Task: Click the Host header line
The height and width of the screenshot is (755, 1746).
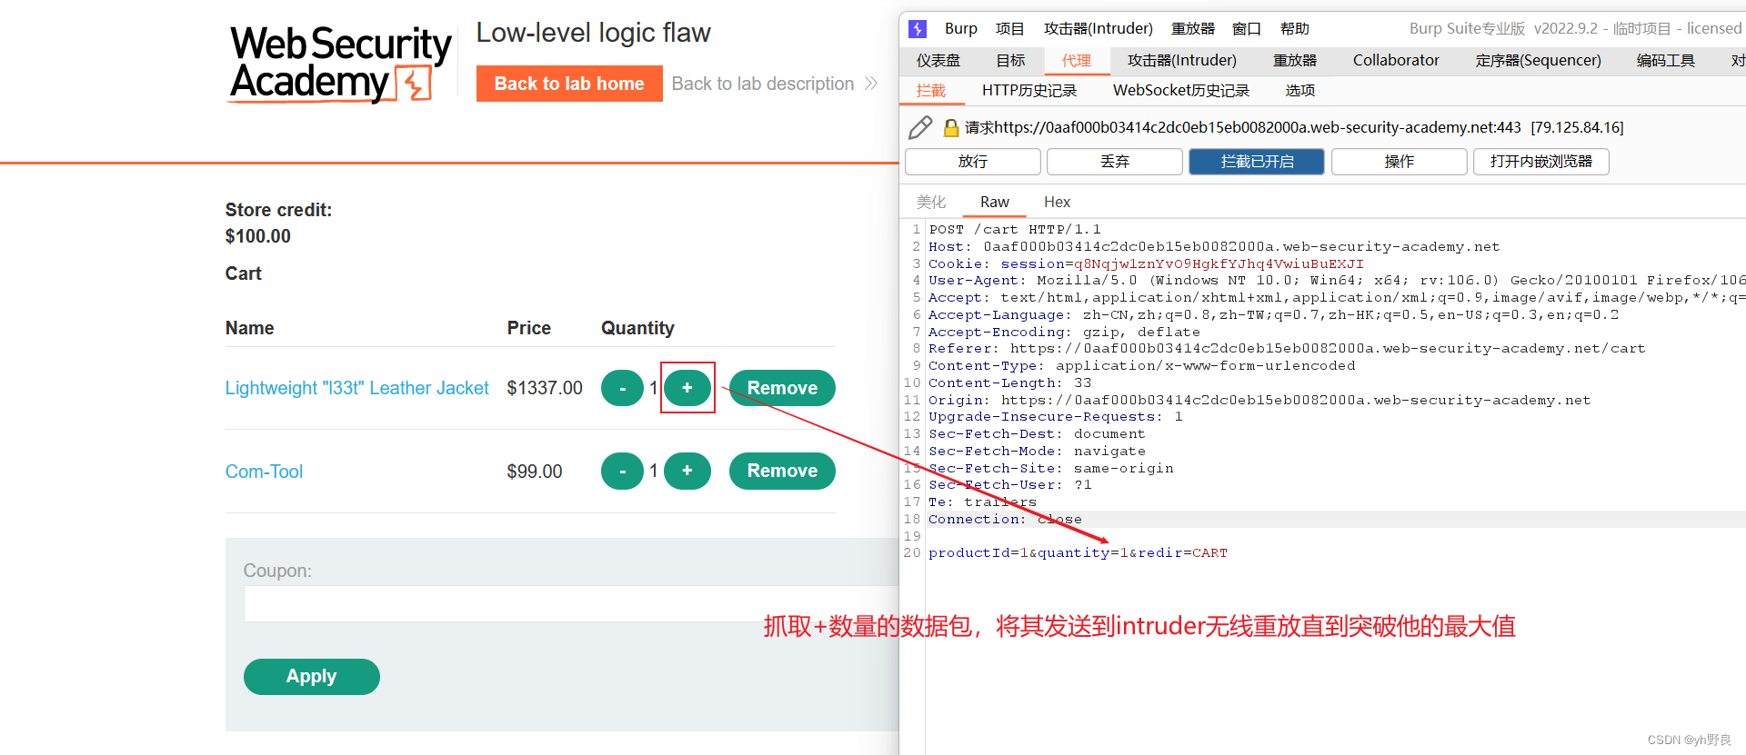Action: [x=1214, y=246]
